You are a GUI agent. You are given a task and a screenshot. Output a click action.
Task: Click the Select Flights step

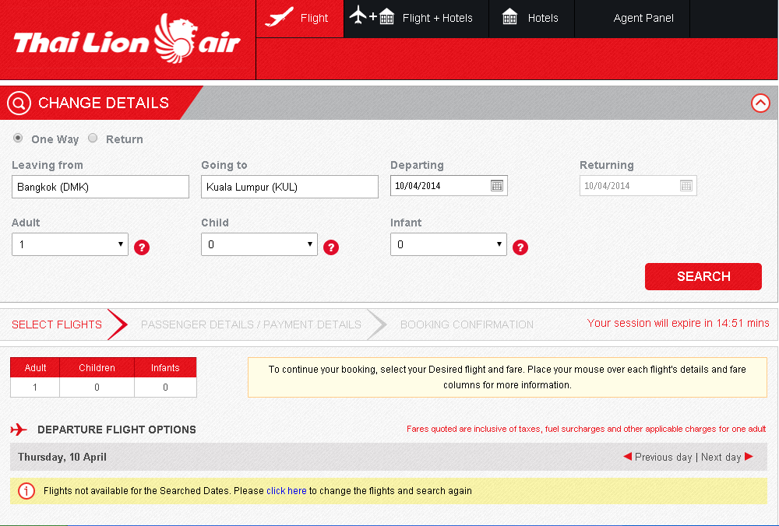57,324
